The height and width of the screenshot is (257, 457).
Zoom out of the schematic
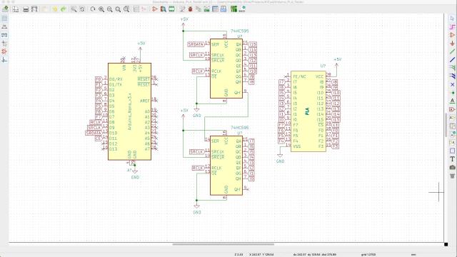109,9
